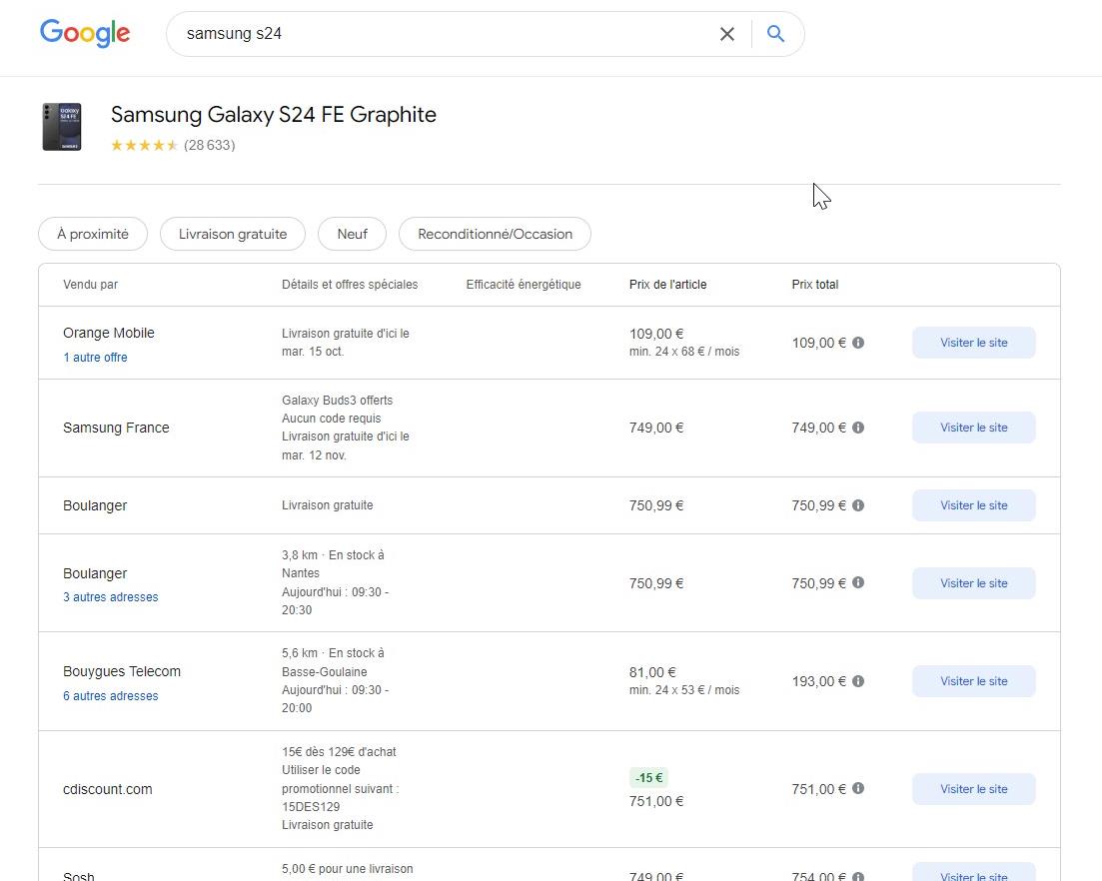Viewport: 1102px width, 881px height.
Task: Visit the Samsung France site
Action: [973, 428]
